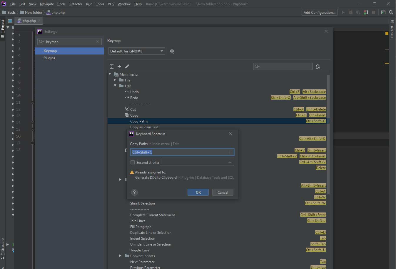The height and width of the screenshot is (269, 396).
Task: Select Keymap in settings sidebar
Action: (x=69, y=51)
